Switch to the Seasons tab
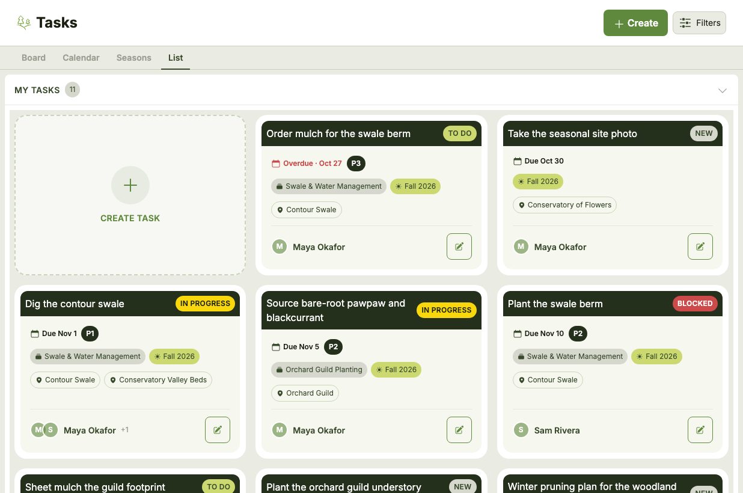The image size is (743, 493). tap(133, 58)
